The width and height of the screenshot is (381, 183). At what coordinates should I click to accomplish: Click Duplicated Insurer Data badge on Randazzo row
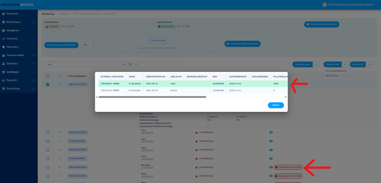pos(288,167)
